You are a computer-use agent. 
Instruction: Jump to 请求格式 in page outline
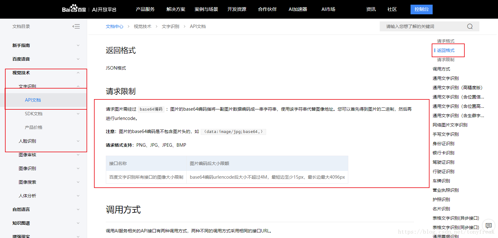pyautogui.click(x=446, y=41)
